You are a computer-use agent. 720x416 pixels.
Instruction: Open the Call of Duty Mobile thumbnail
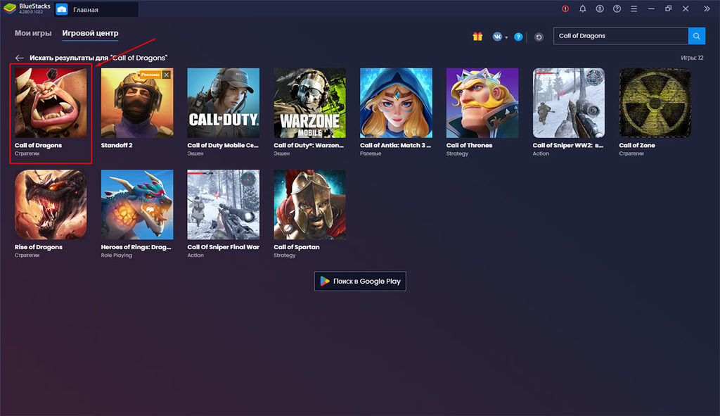click(223, 103)
